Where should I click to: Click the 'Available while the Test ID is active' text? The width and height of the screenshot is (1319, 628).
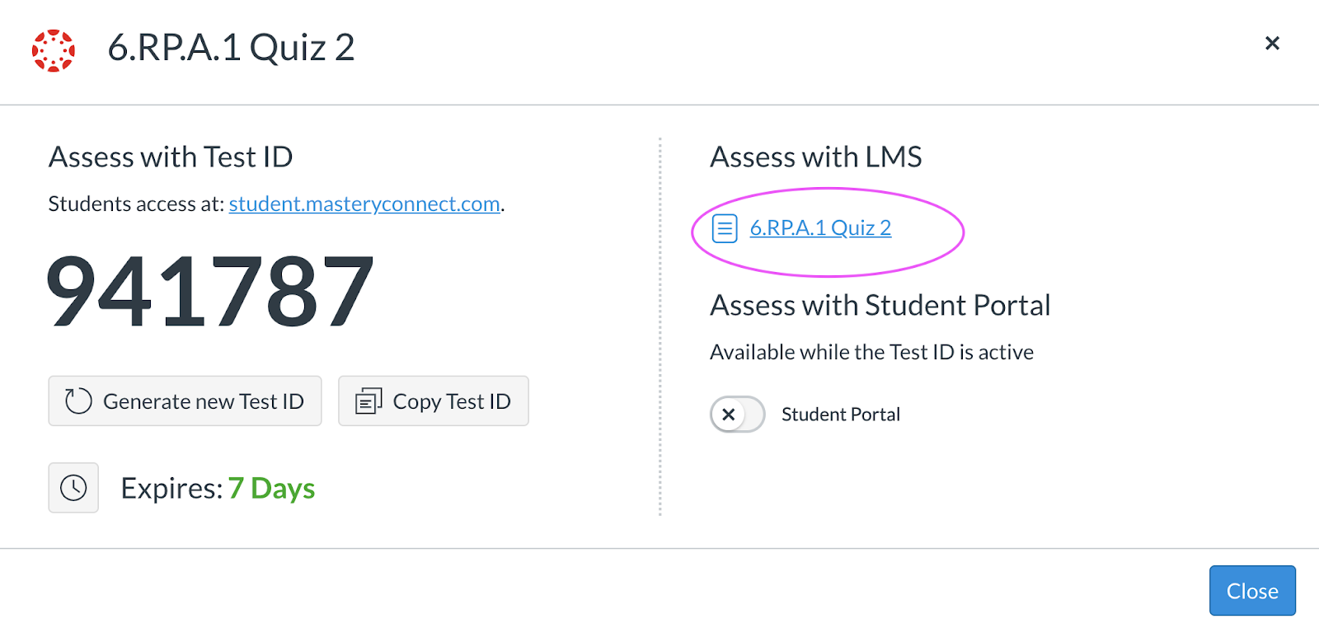(x=871, y=353)
